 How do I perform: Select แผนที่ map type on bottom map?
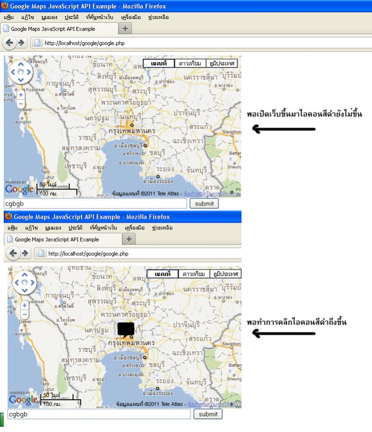click(163, 274)
